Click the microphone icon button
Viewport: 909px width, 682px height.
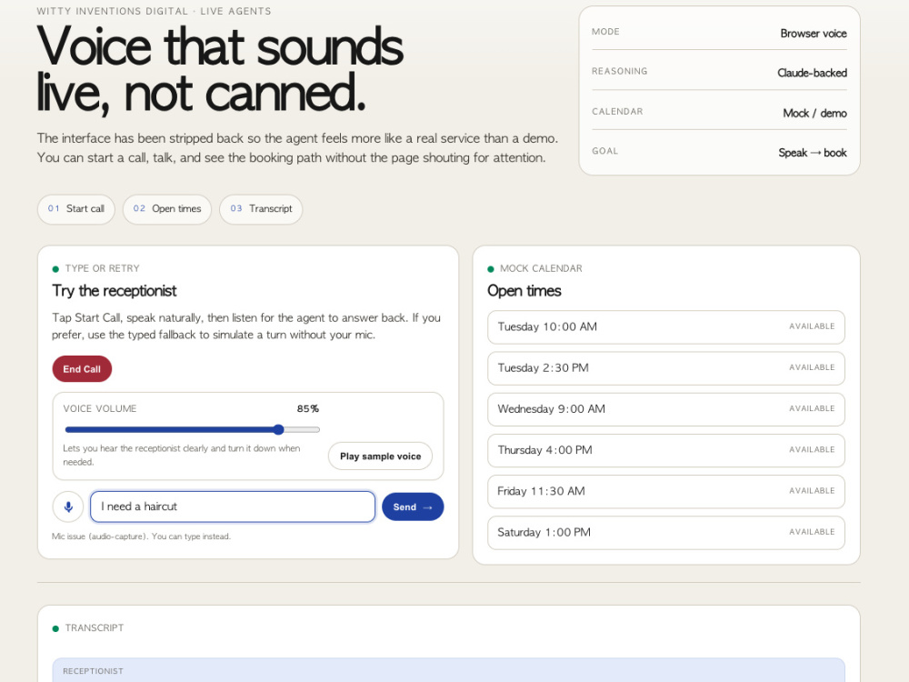[x=68, y=506]
